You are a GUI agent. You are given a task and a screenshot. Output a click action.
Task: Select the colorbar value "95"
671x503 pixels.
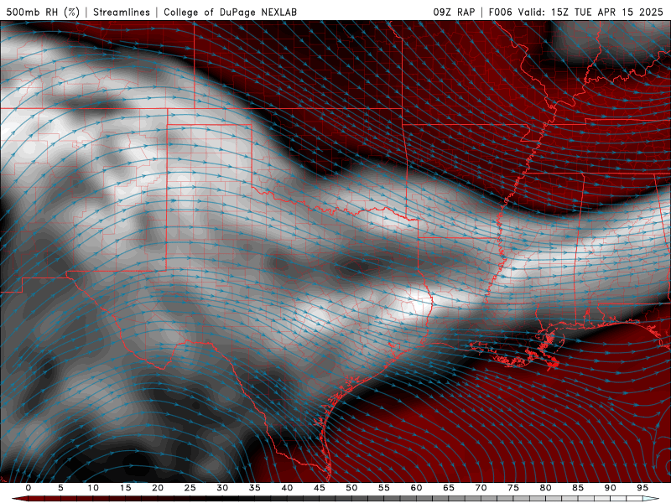[642, 488]
